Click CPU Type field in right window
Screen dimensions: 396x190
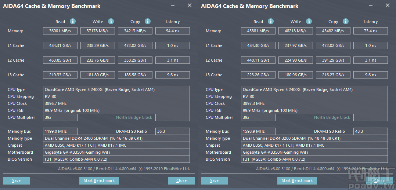[314, 89]
